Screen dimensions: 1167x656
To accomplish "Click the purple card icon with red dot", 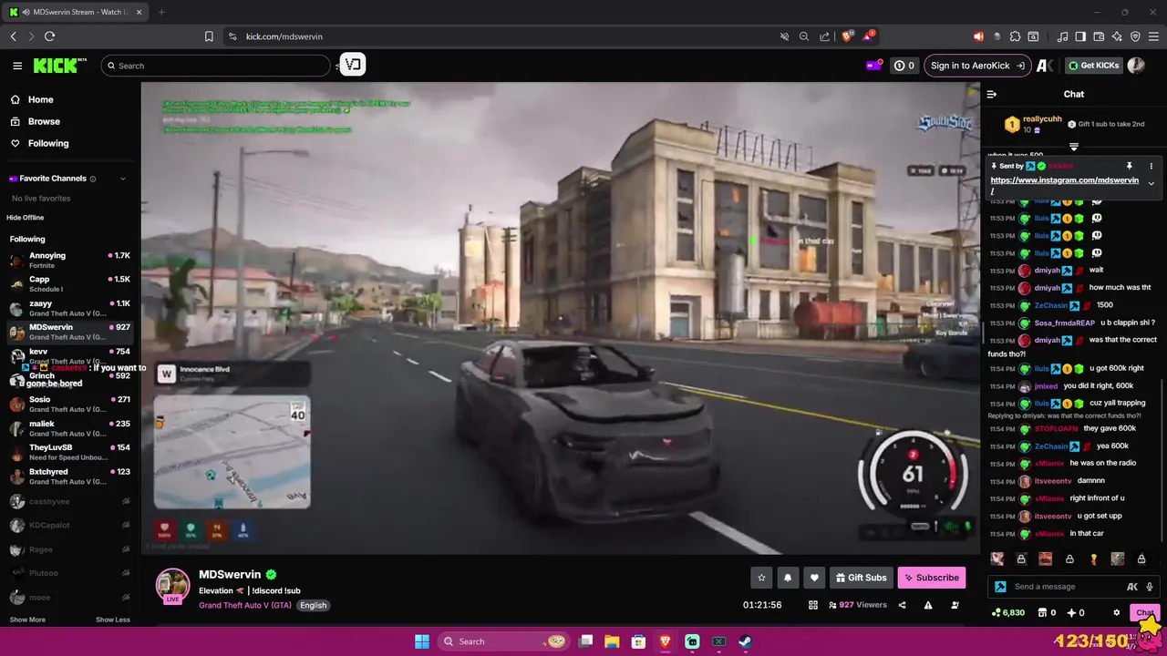I will 873,65.
